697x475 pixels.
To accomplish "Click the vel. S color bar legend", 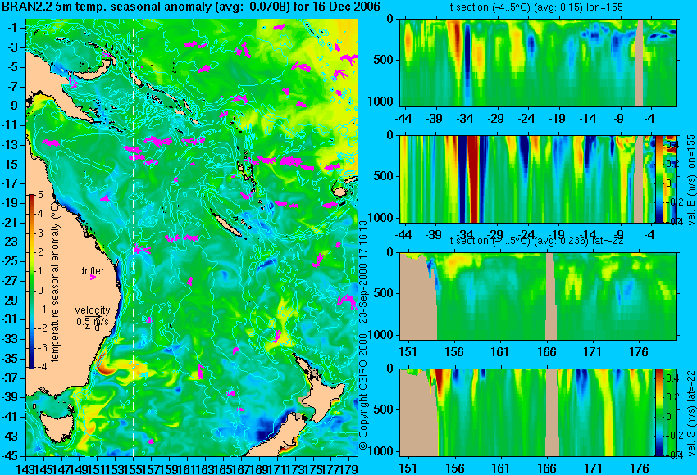I will (658, 413).
